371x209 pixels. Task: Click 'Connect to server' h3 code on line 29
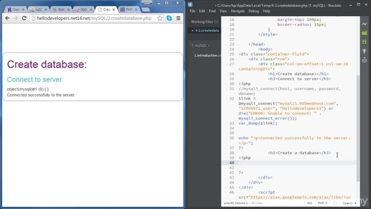[299, 79]
